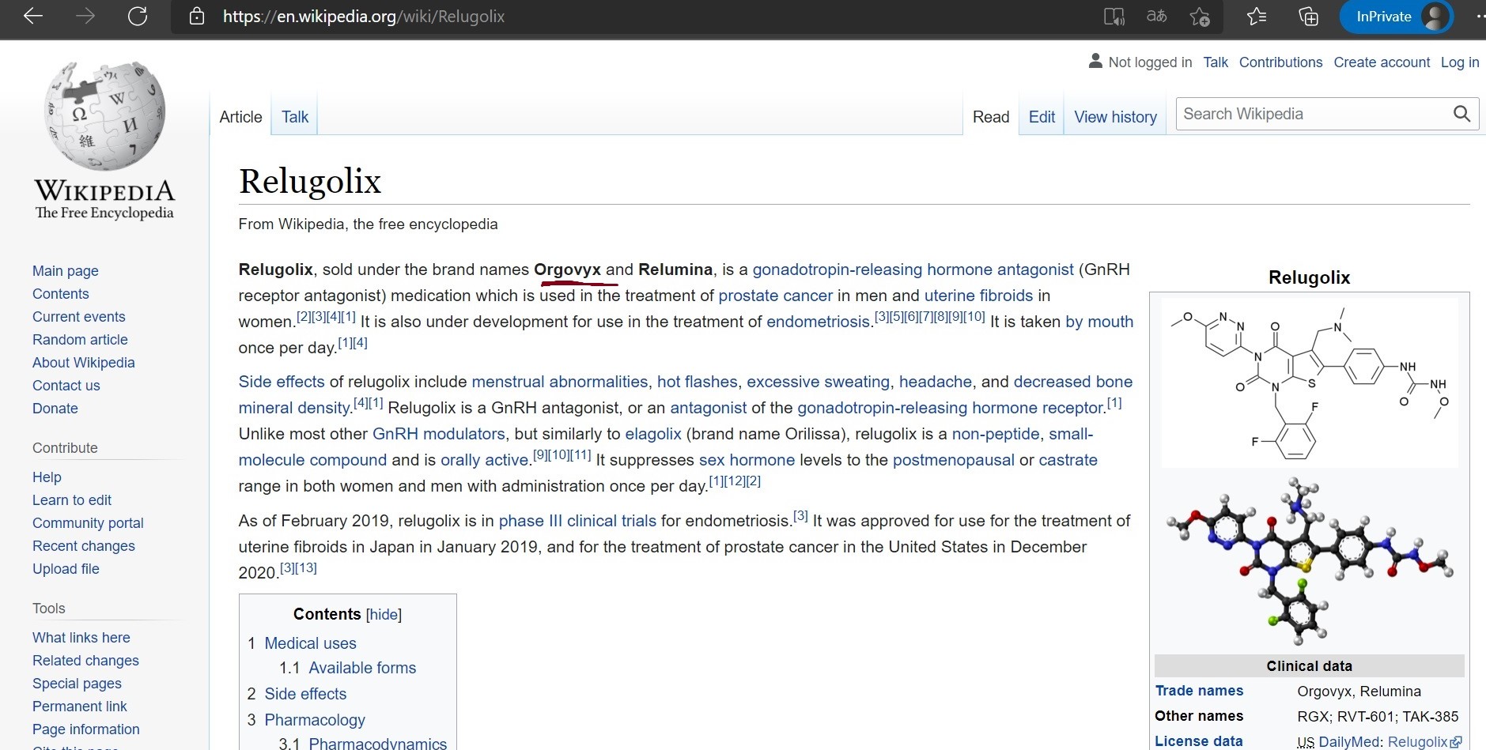Click the translate page icon
Image resolution: width=1486 pixels, height=750 pixels.
(1157, 17)
